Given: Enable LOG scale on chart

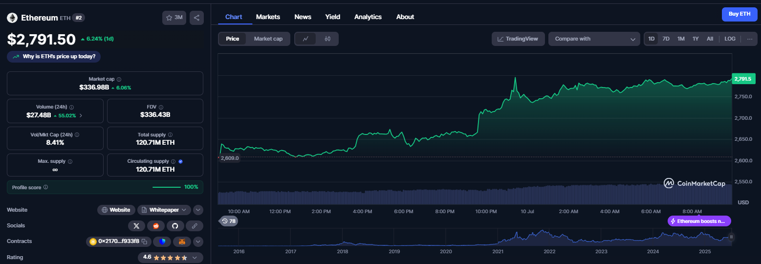Looking at the screenshot, I should click(x=730, y=39).
